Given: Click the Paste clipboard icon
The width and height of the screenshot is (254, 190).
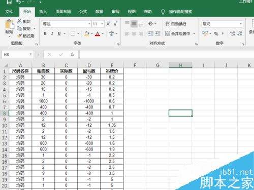Looking at the screenshot, I should point(10,24).
